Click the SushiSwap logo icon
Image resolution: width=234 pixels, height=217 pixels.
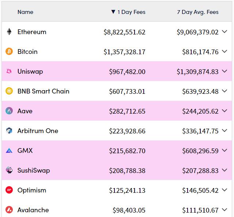(x=9, y=170)
